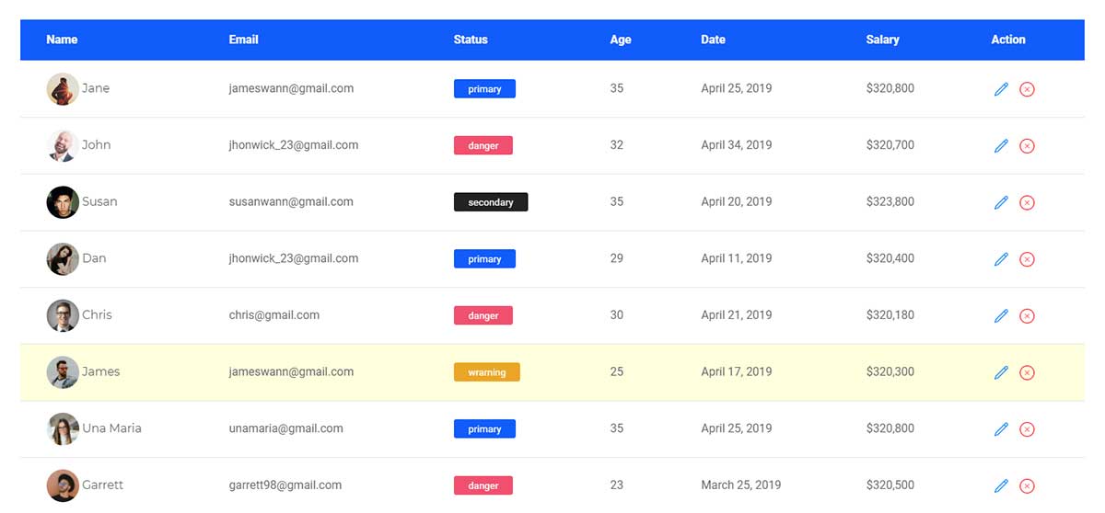Select date April 34, 2019
Viewport: 1105px width, 513px height.
pyautogui.click(x=737, y=145)
